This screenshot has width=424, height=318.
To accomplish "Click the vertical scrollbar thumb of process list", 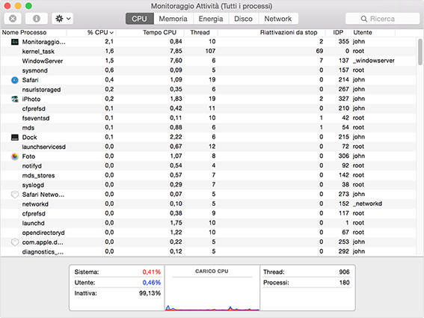I will click(420, 52).
